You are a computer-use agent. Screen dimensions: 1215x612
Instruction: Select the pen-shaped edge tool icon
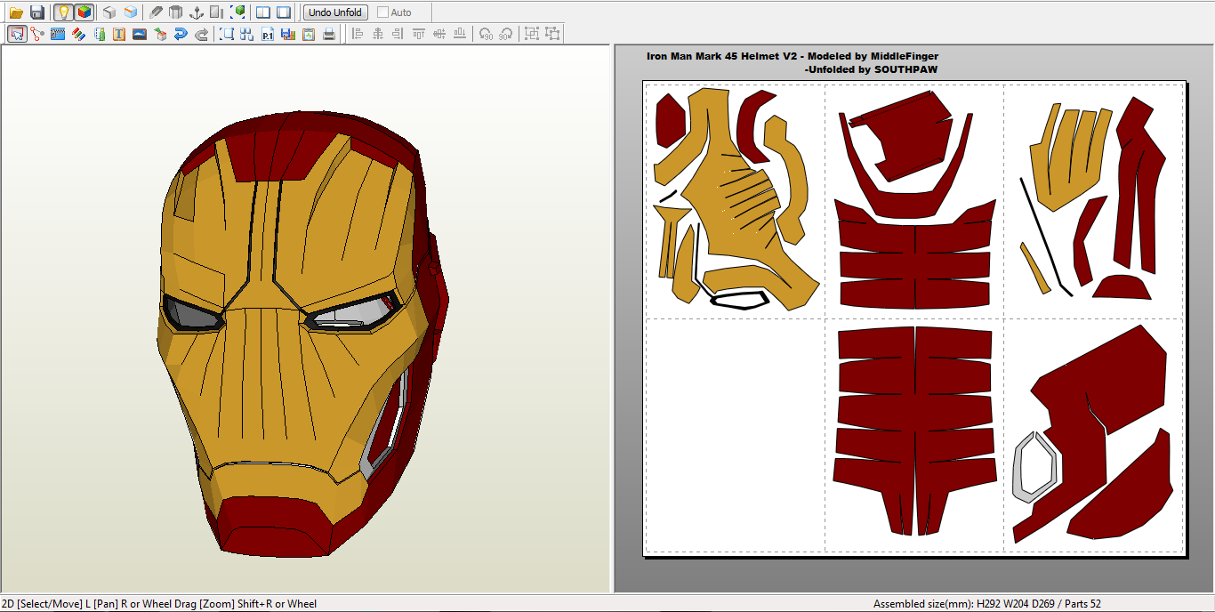click(156, 12)
